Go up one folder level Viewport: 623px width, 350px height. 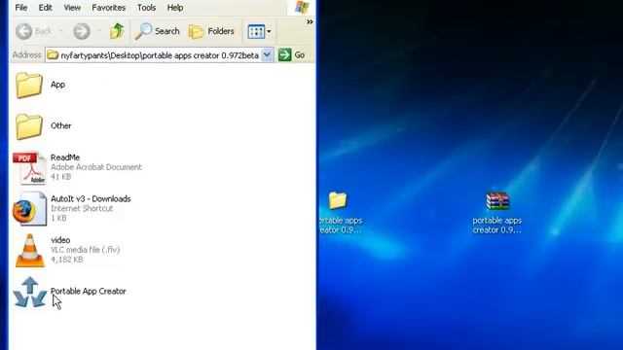(117, 31)
